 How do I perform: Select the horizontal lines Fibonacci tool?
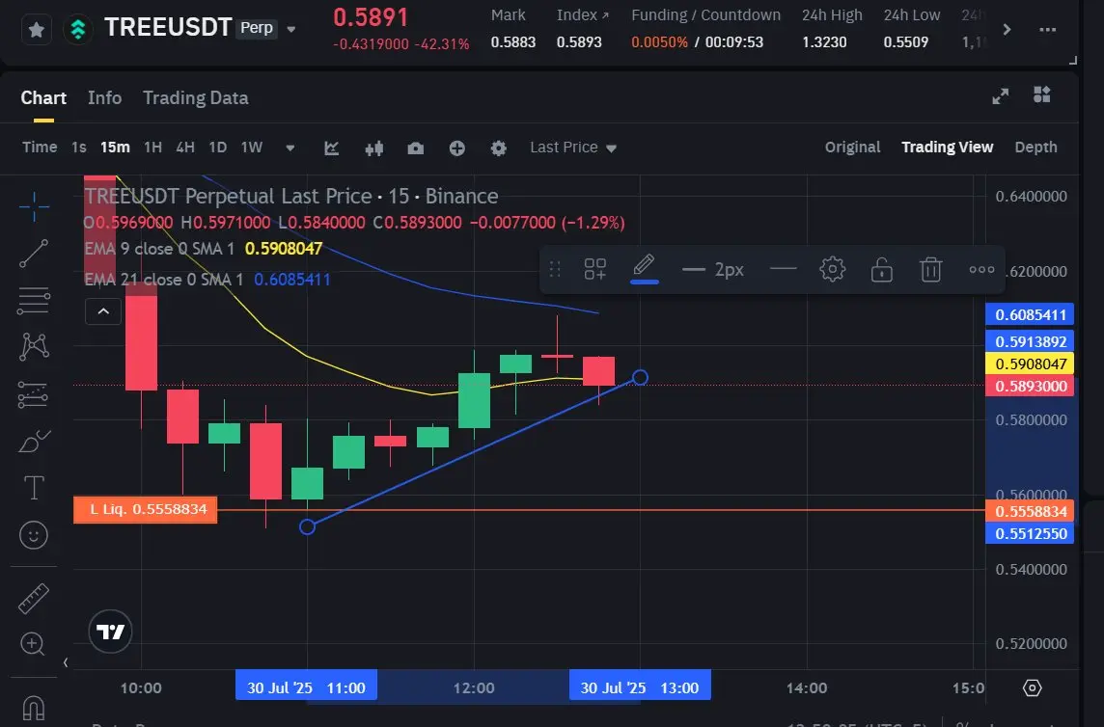coord(34,301)
